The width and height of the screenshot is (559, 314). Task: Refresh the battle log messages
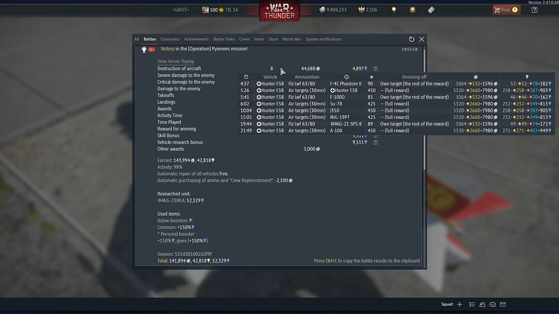coord(411,39)
